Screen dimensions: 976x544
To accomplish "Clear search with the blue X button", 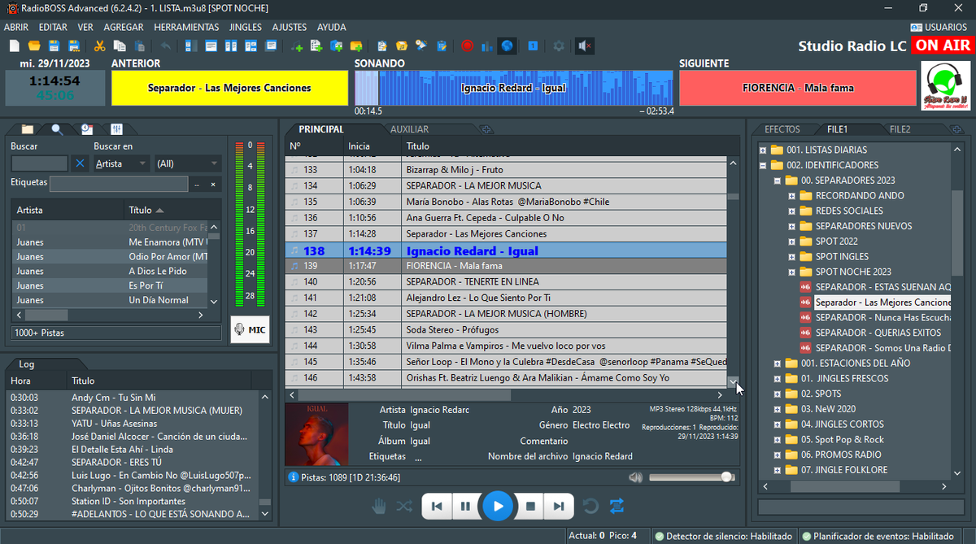I will click(80, 163).
